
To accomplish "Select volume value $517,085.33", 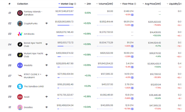I will pyautogui.click(x=107, y=74).
